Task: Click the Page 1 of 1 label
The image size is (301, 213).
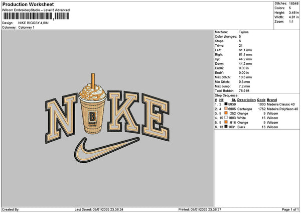Action: click(290, 209)
